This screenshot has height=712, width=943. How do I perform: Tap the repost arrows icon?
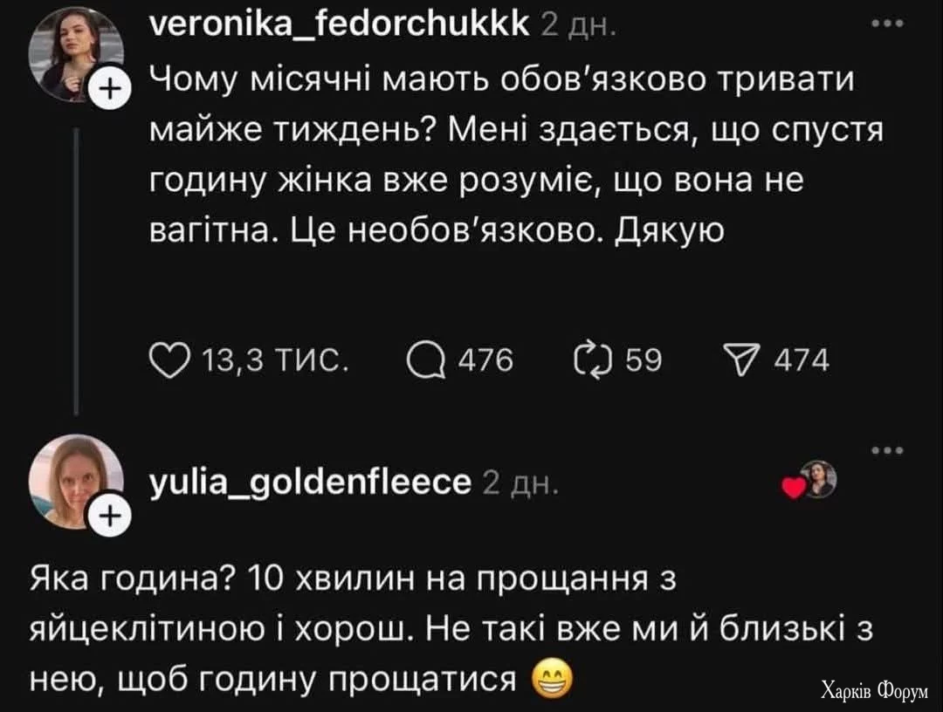(592, 359)
